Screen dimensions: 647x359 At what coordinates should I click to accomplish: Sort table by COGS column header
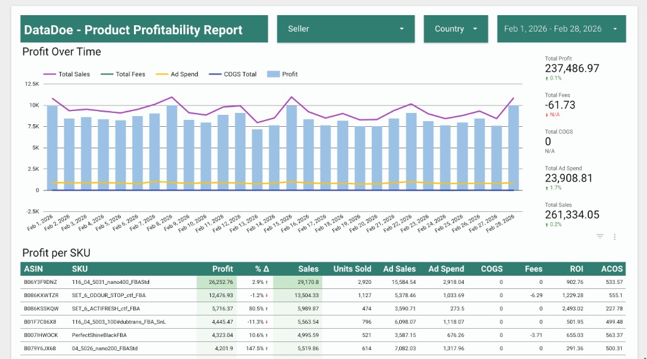(x=492, y=269)
